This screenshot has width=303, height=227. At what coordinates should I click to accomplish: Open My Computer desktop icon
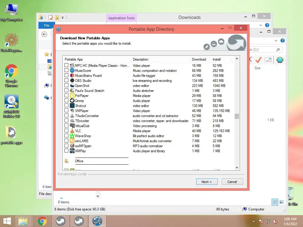coord(12,12)
